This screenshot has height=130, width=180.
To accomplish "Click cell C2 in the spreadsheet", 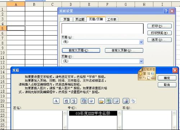I will (x=50, y=14).
